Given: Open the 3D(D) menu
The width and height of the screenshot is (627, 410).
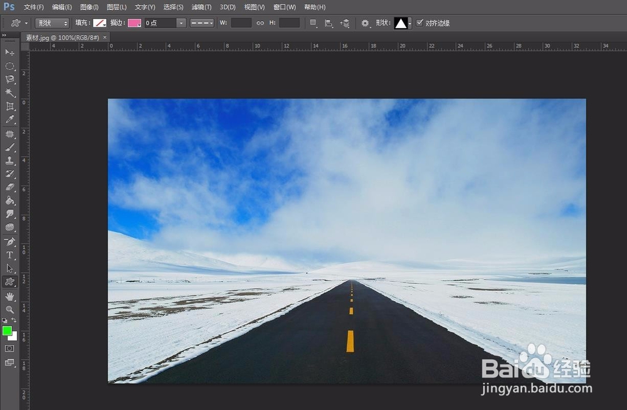Looking at the screenshot, I should 228,7.
